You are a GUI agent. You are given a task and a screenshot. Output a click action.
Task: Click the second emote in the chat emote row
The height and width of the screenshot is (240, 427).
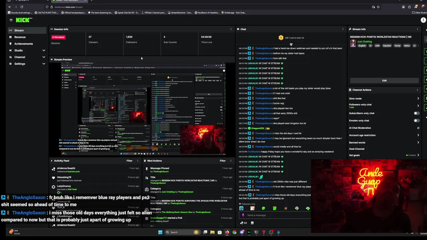(x=252, y=208)
